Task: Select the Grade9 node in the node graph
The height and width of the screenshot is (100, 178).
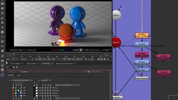Action: click(x=142, y=45)
